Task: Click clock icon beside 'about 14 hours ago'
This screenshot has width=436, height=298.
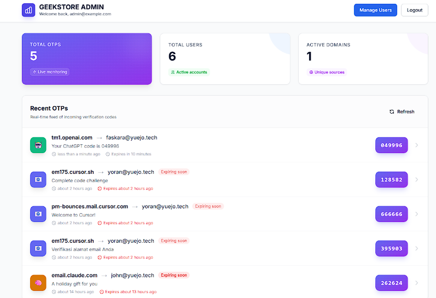Action: [54, 292]
